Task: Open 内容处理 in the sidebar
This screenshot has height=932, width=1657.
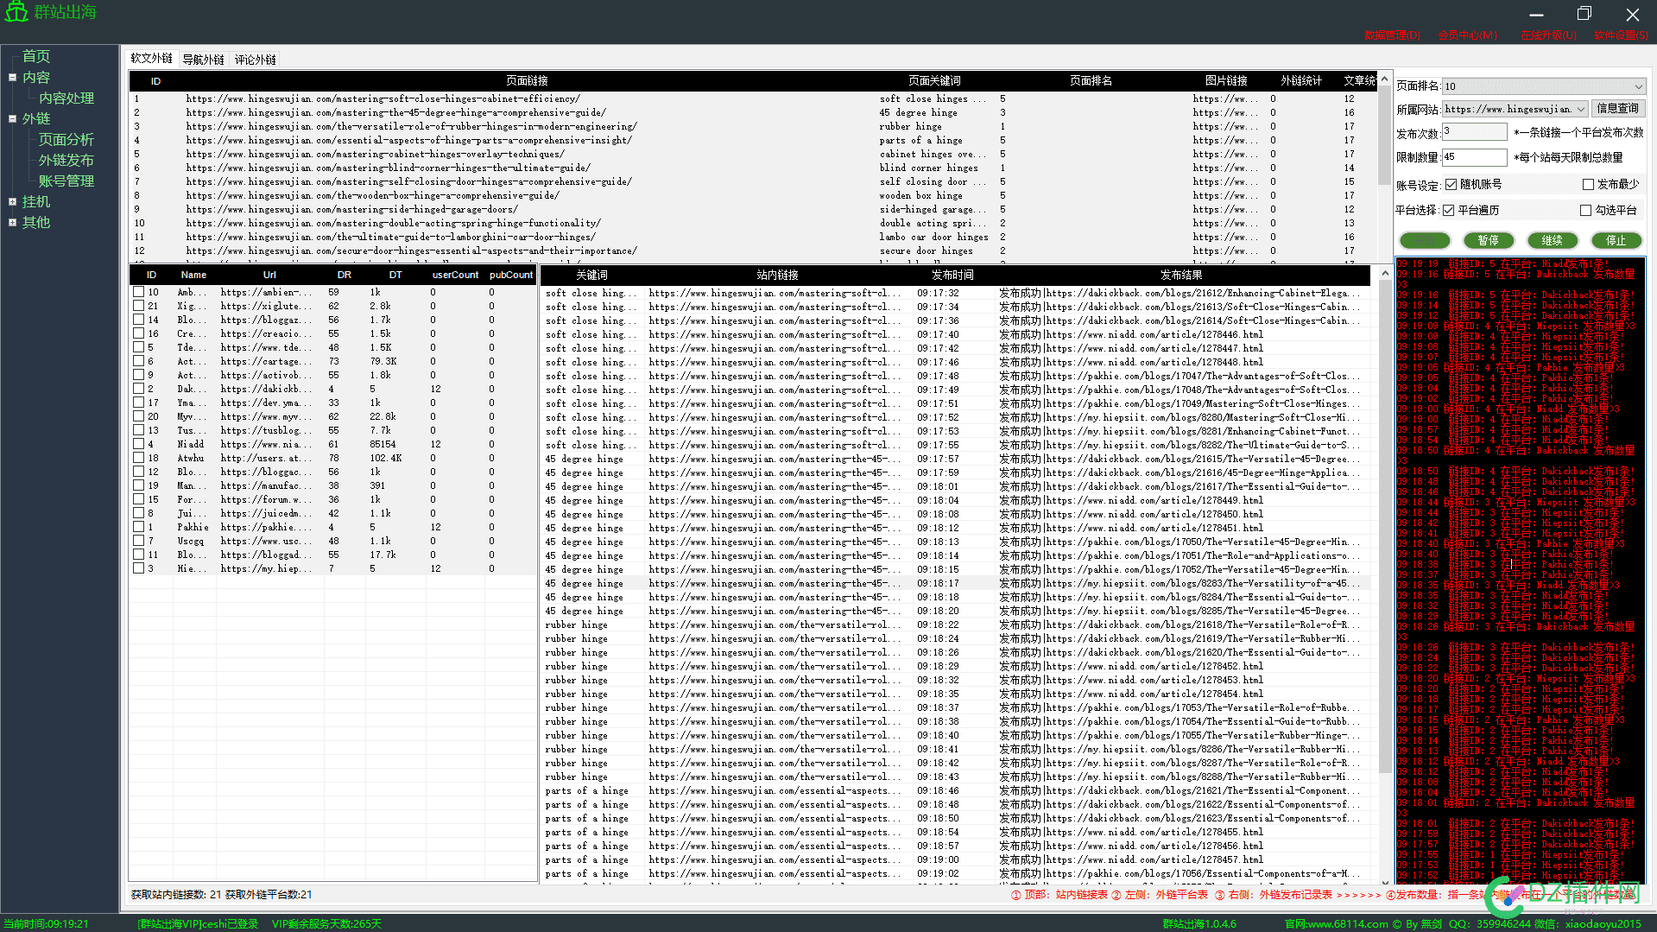Action: [x=66, y=98]
